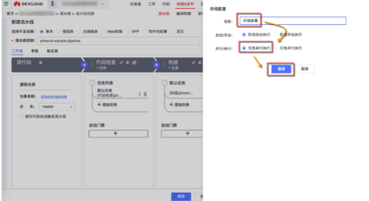
Task: Enable 提交代码自动触发流水线 checkbox
Action: point(22,117)
